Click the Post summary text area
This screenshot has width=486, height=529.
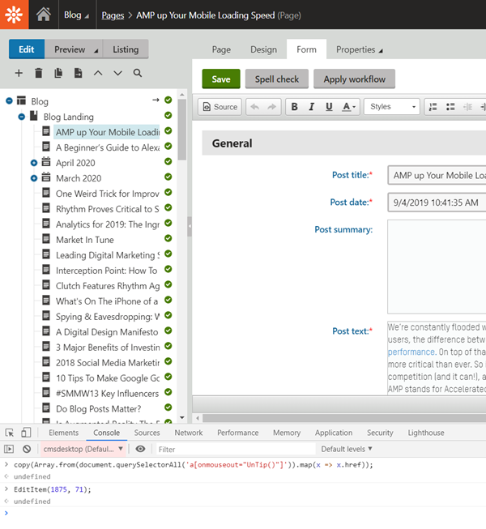pos(437,267)
